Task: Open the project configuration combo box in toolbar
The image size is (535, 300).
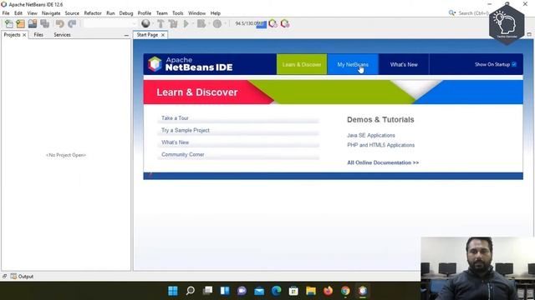Action: (110, 24)
